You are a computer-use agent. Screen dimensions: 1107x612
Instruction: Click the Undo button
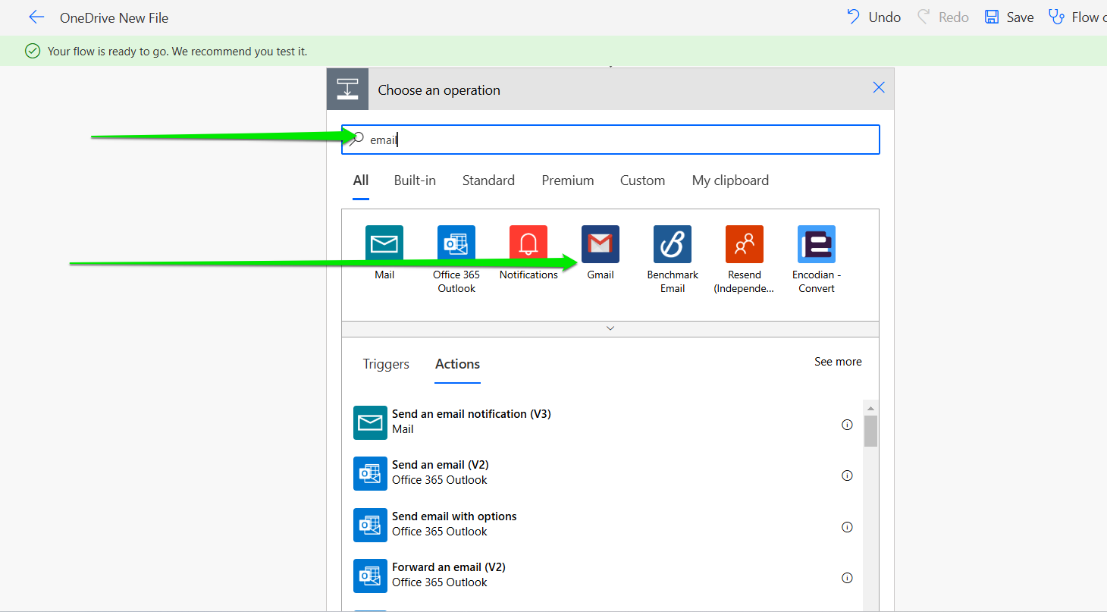coord(873,17)
